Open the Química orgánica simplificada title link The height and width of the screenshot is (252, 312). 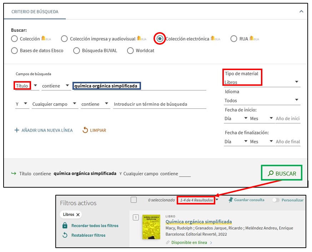coord(198,222)
